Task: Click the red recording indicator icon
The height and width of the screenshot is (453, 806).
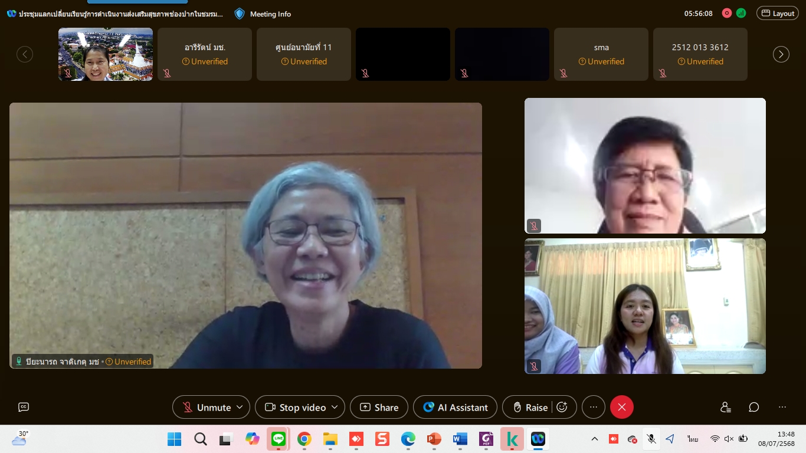Action: tap(727, 13)
